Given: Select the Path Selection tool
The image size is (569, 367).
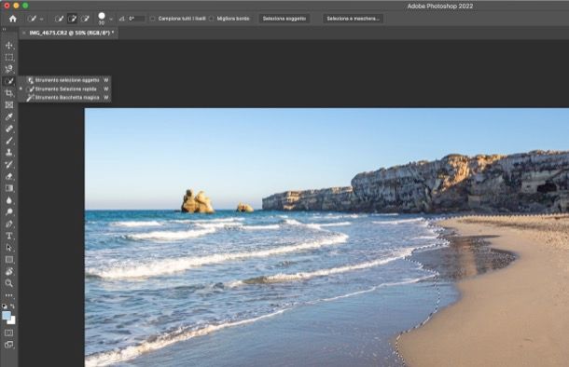Looking at the screenshot, I should pyautogui.click(x=9, y=248).
